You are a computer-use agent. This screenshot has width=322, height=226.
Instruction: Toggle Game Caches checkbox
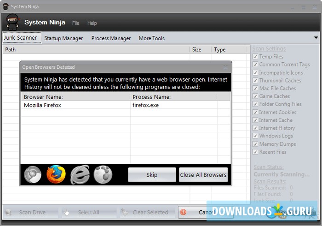click(255, 96)
